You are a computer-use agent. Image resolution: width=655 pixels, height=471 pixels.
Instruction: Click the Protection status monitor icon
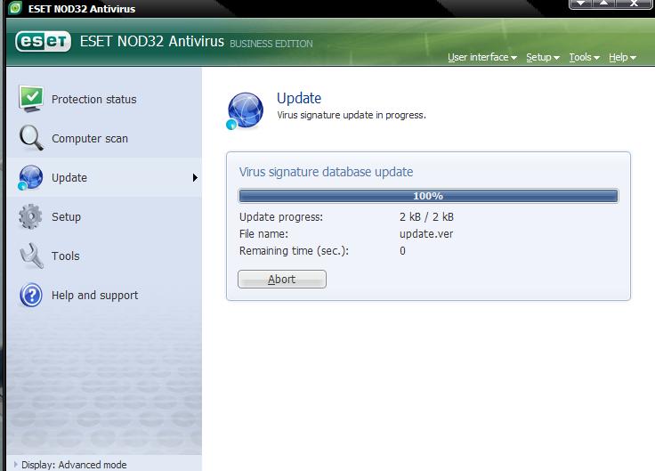[x=31, y=99]
